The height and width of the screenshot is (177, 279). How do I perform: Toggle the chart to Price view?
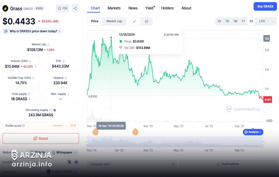tap(95, 21)
